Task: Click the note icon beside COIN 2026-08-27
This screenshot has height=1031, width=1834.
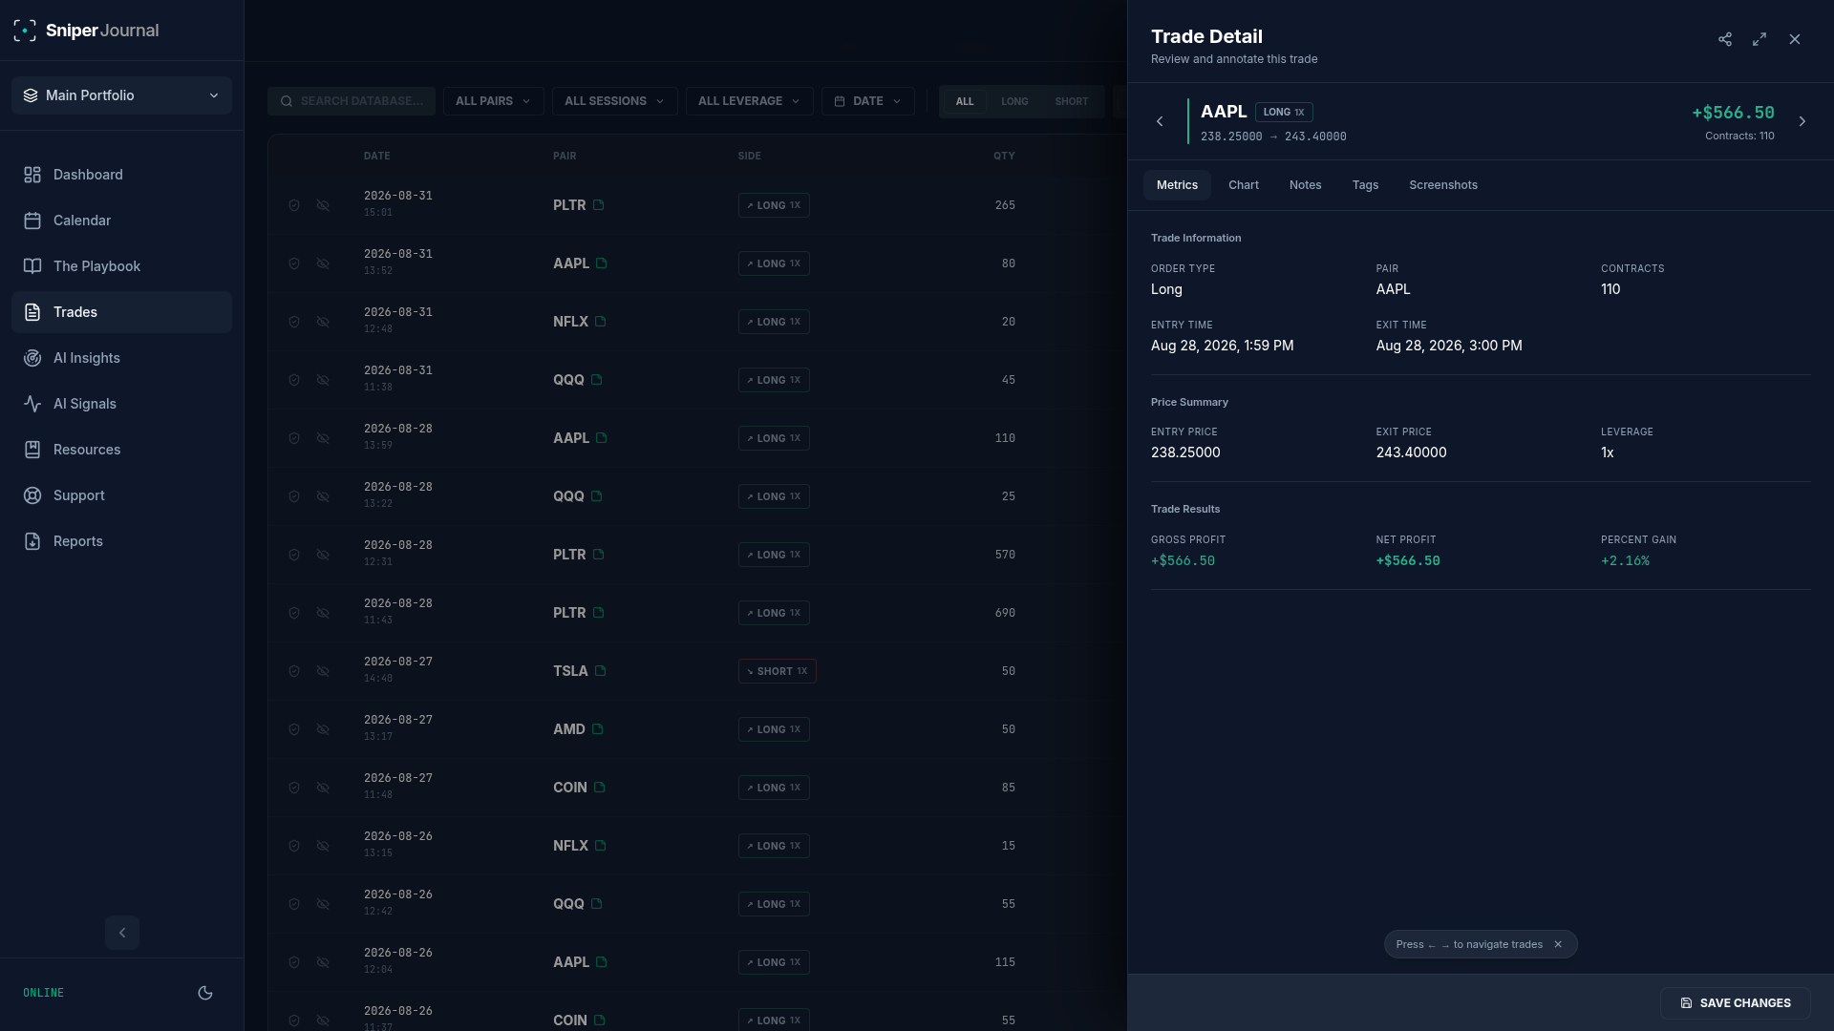Action: tap(600, 788)
